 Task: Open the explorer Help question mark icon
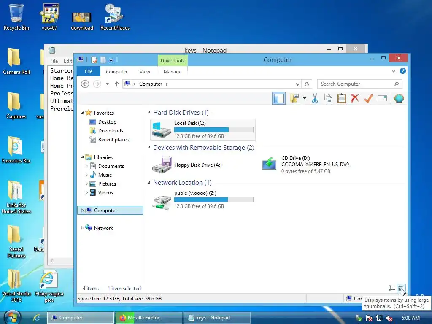[402, 71]
